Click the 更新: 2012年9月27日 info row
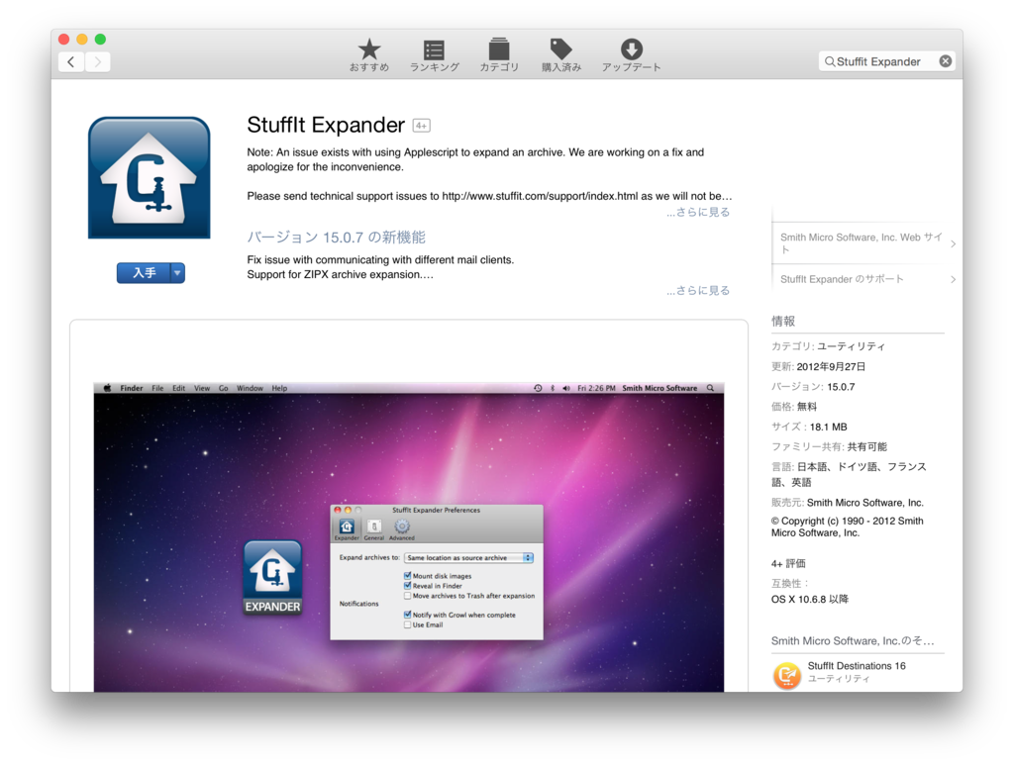The width and height of the screenshot is (1014, 765). [x=818, y=366]
